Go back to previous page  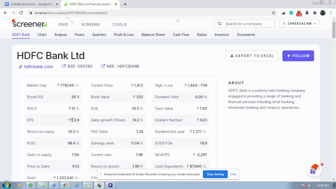click(5, 13)
